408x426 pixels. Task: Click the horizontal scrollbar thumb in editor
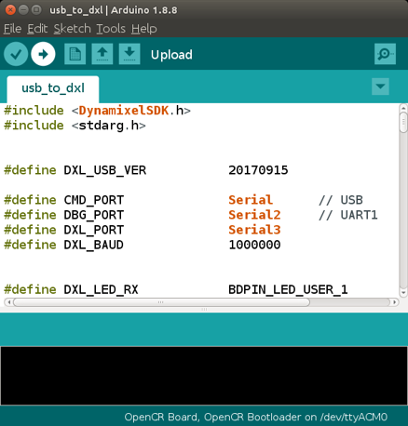pyautogui.click(x=161, y=302)
